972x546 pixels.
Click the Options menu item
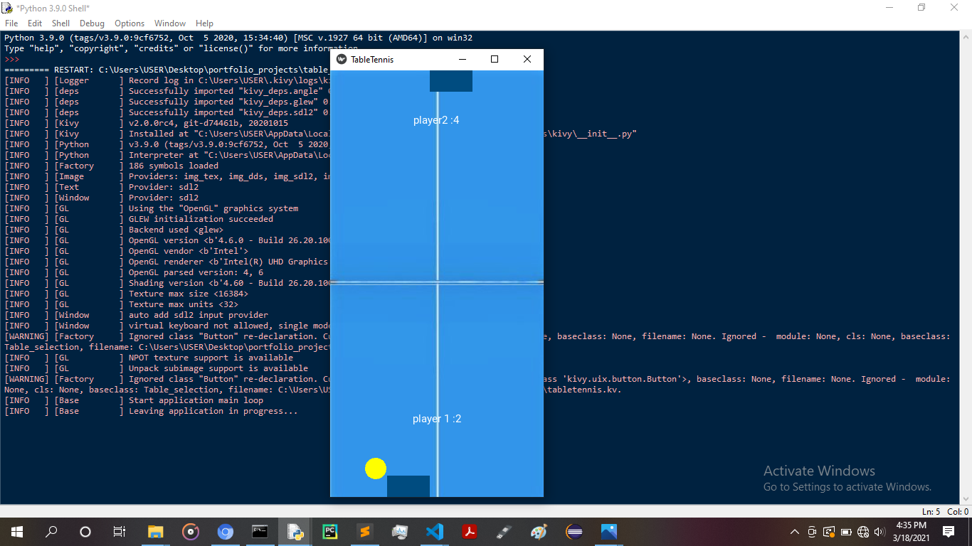[x=130, y=23]
